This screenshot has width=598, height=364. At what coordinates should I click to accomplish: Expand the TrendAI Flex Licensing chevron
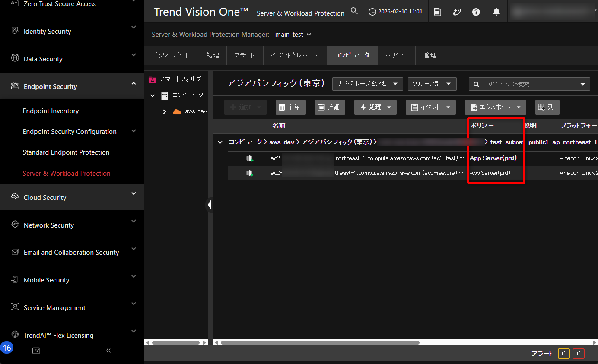click(x=134, y=331)
